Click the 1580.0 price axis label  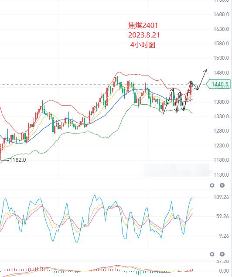tap(221, 44)
